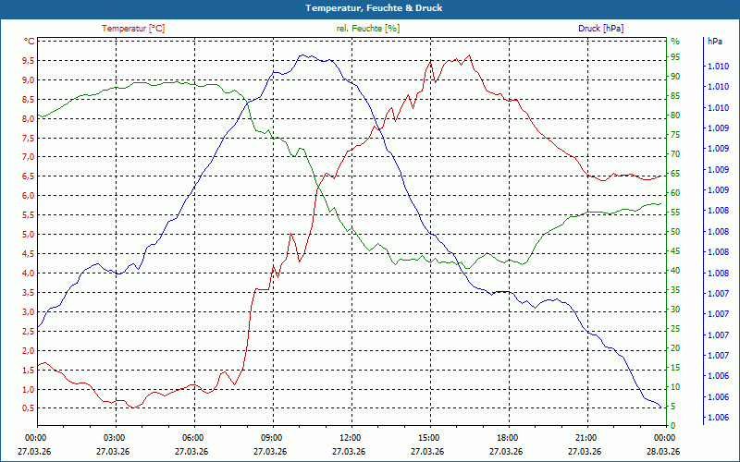Click the '21:00' time axis label
Viewport: 740px width, 462px height.
pos(586,437)
